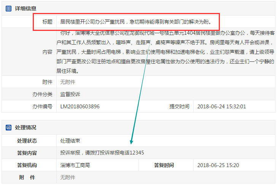
Task: Click the 淄博市工商局 reply agency
Action: (75, 165)
